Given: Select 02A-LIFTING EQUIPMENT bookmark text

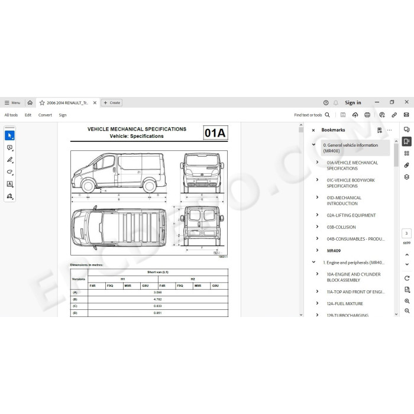Looking at the screenshot, I should pos(351,215).
